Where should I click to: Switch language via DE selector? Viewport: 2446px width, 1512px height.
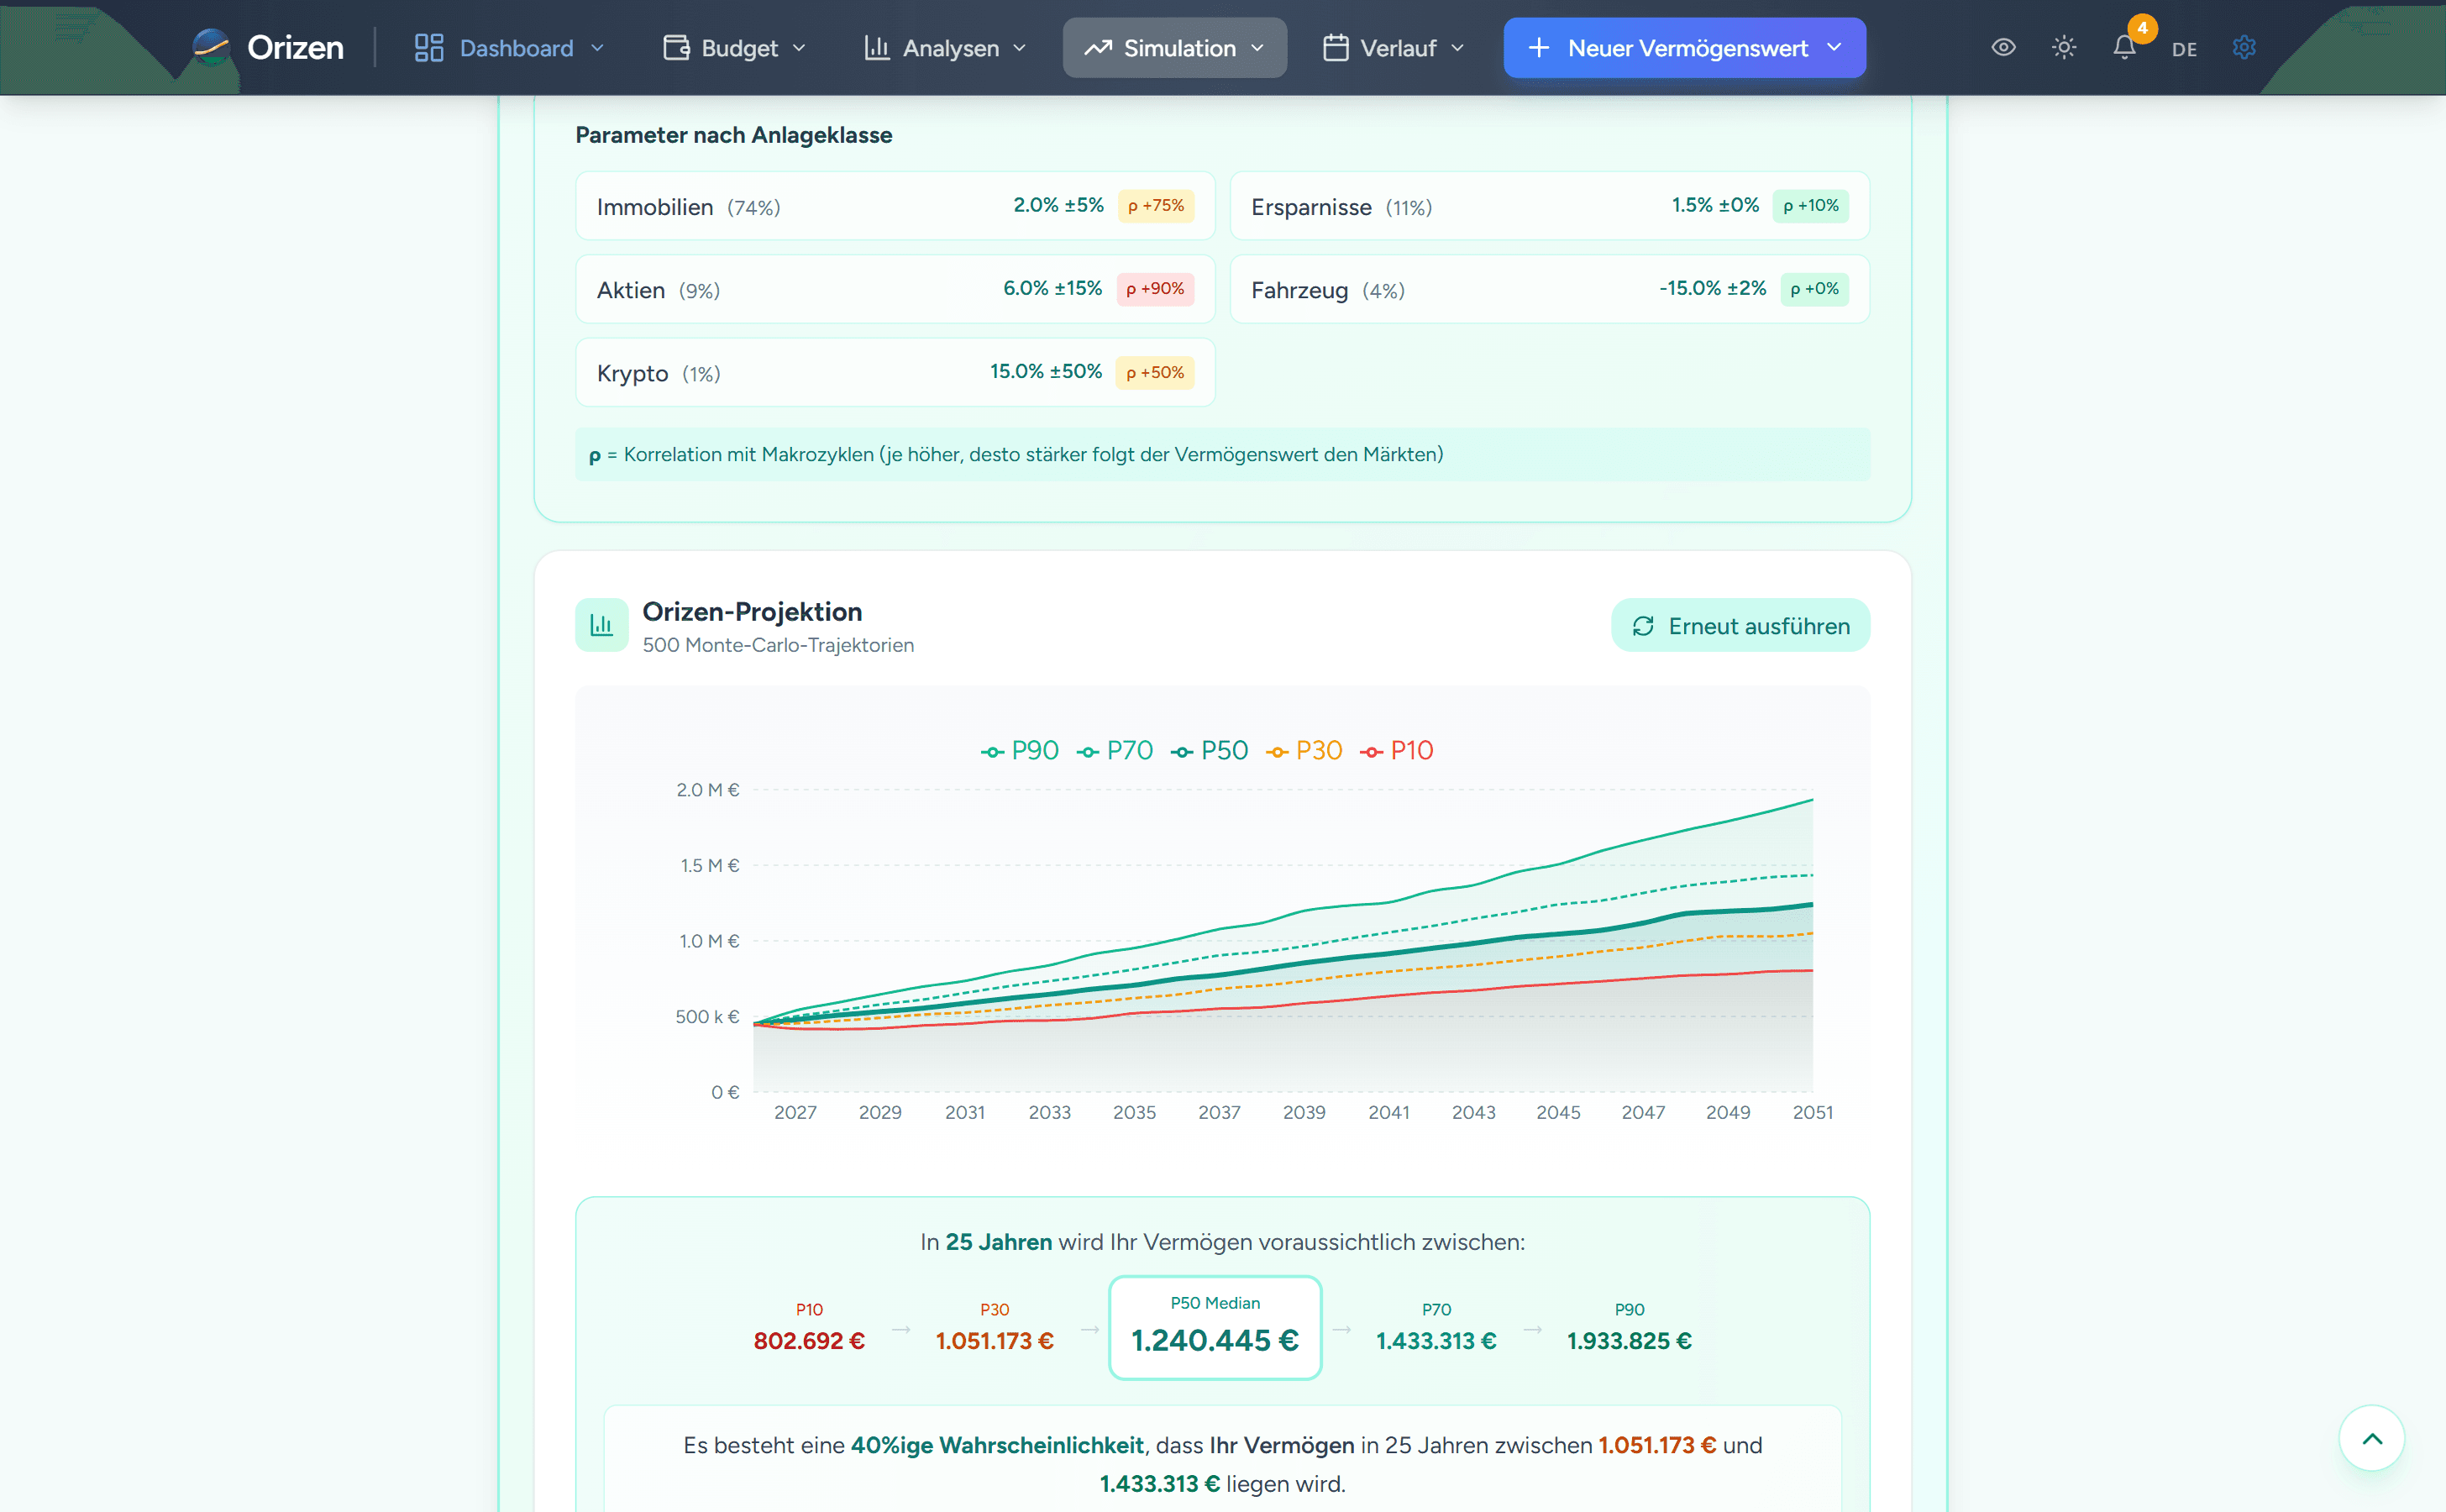coord(2184,48)
